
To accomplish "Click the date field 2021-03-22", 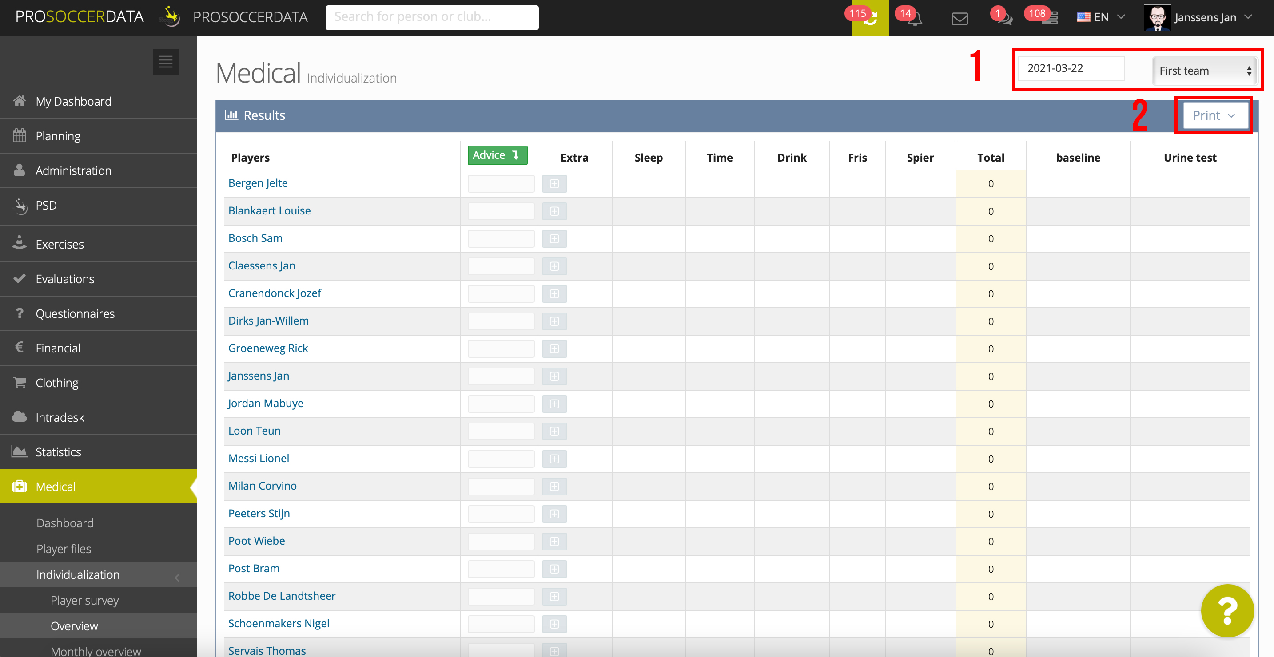I will [x=1071, y=68].
